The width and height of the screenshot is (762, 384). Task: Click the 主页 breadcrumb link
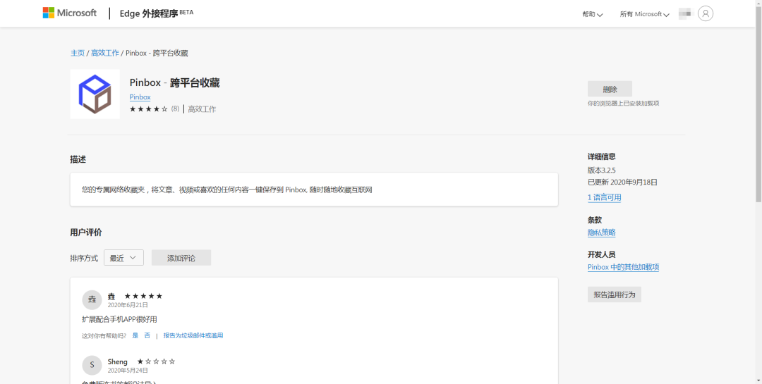coord(78,53)
